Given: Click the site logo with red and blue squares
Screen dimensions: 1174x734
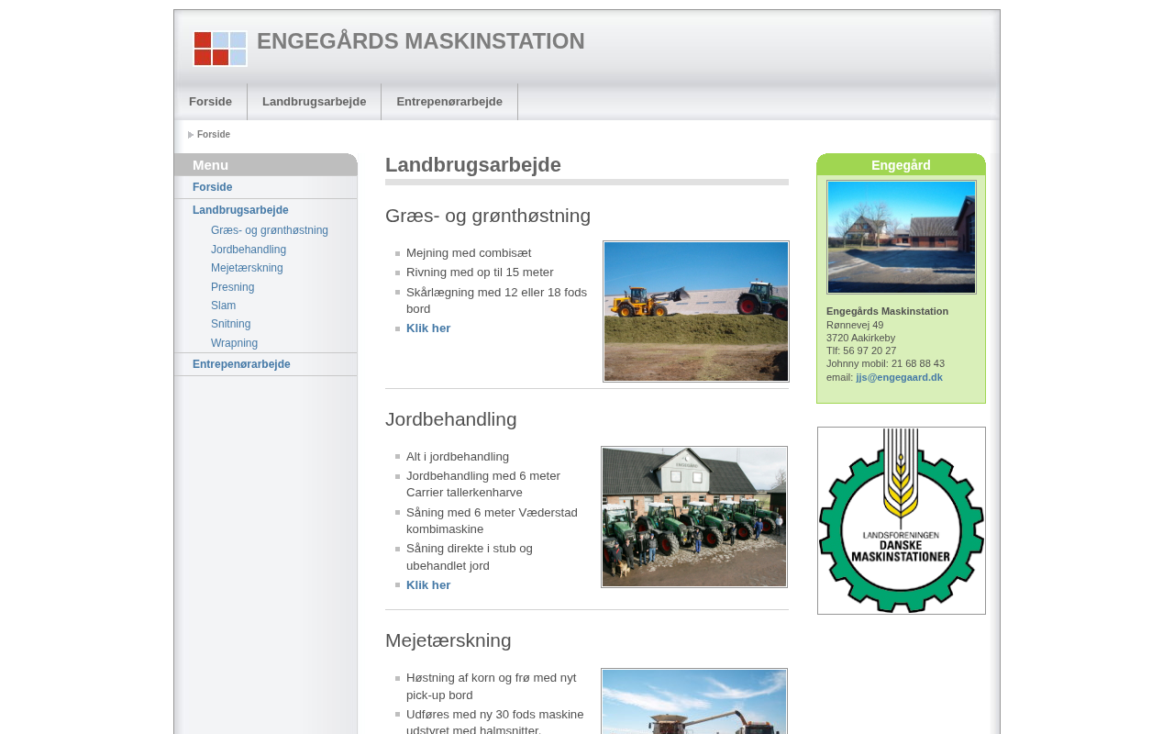Looking at the screenshot, I should tap(220, 49).
